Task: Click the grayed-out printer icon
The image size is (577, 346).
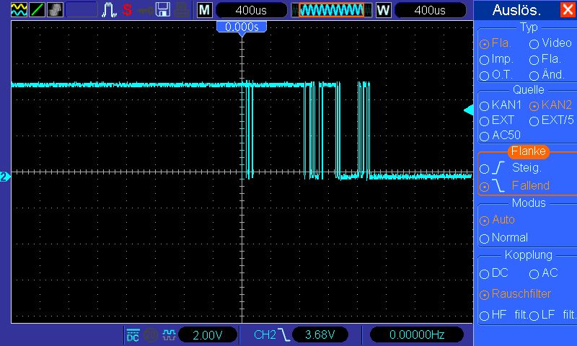Action: [182, 10]
